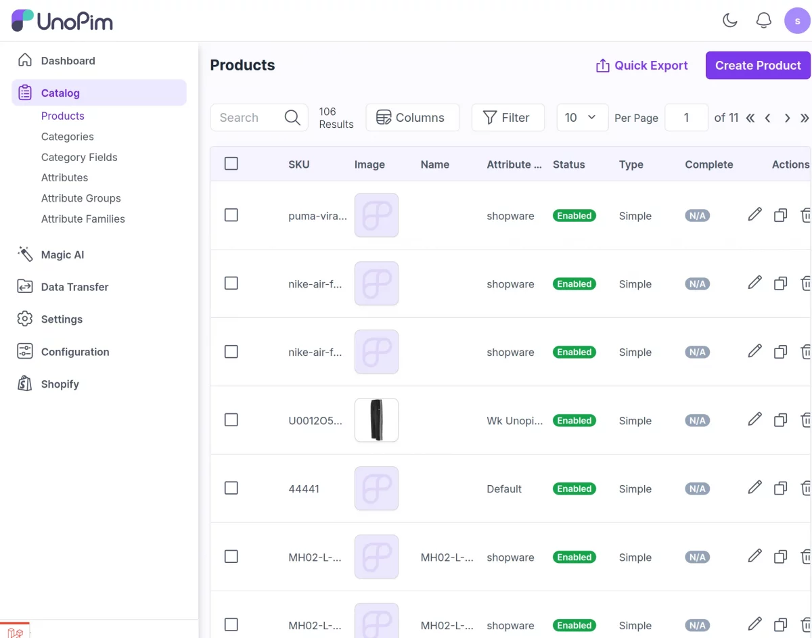
Task: Click the Magic AI wand icon
Action: 25,254
